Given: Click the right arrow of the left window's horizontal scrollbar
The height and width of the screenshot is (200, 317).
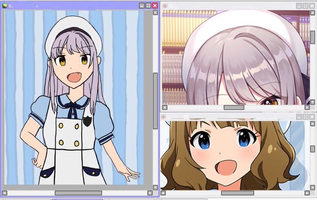Looking at the screenshot, I should point(150,193).
